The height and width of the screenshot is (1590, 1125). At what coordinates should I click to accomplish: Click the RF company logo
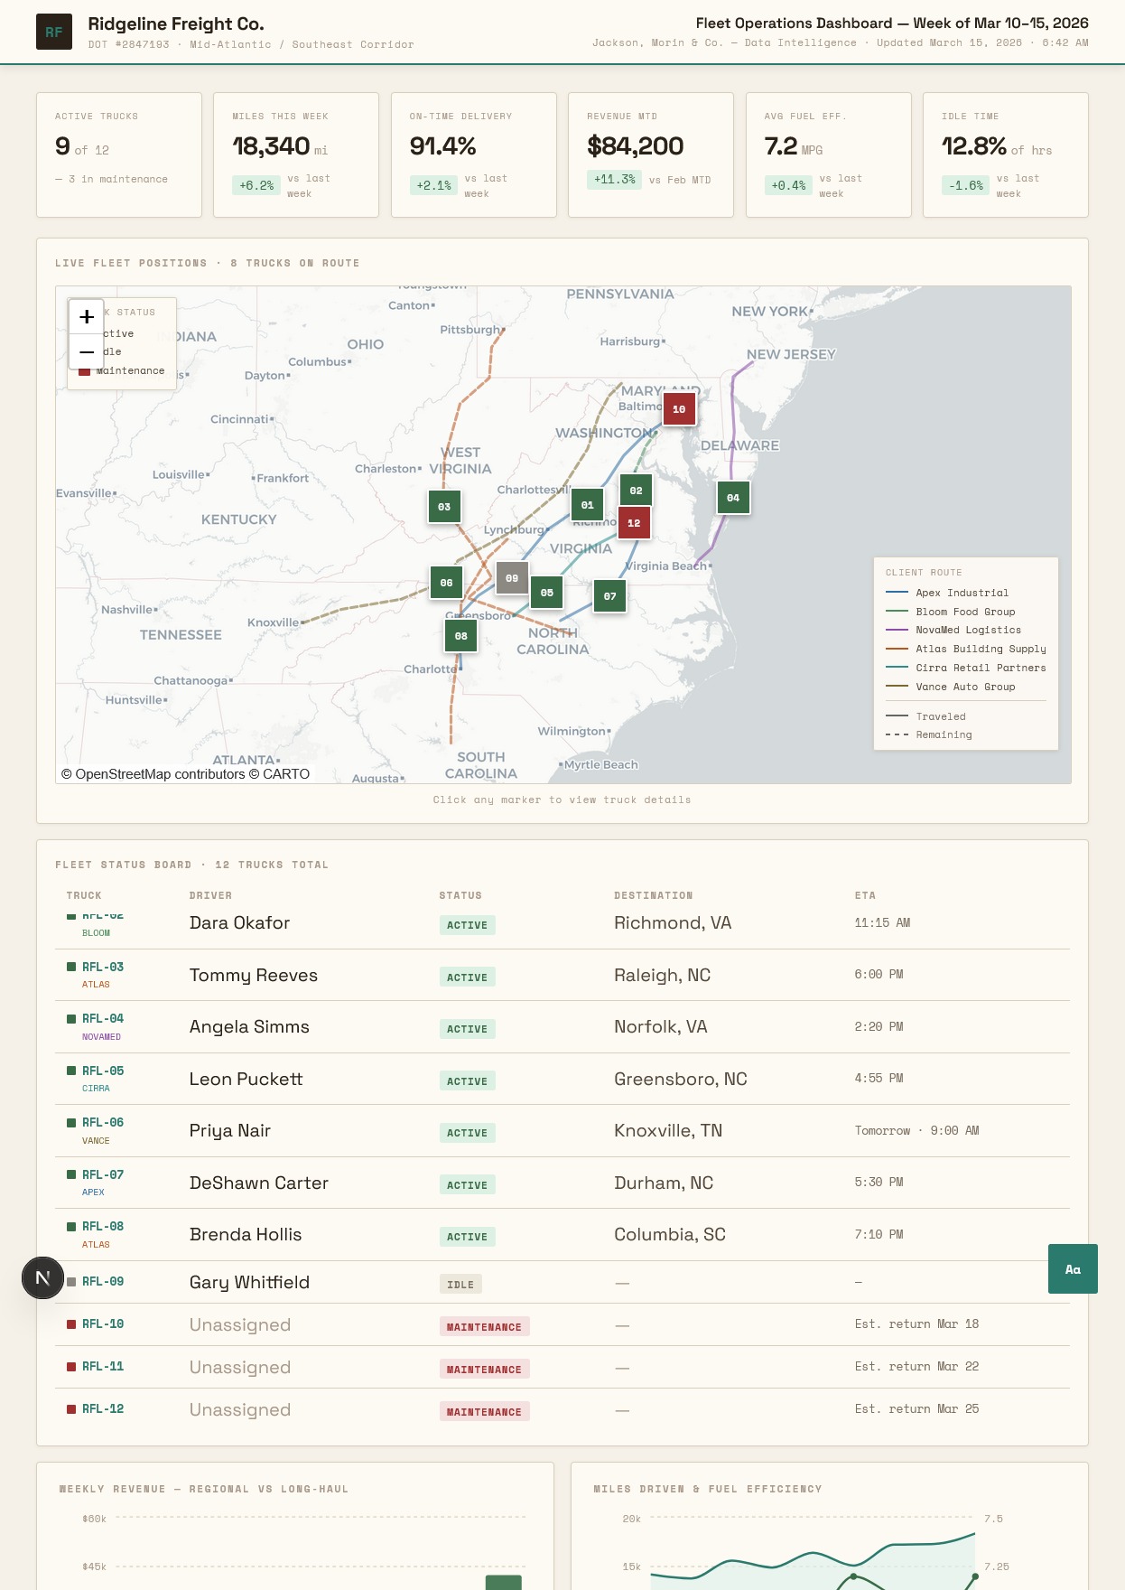pyautogui.click(x=54, y=33)
